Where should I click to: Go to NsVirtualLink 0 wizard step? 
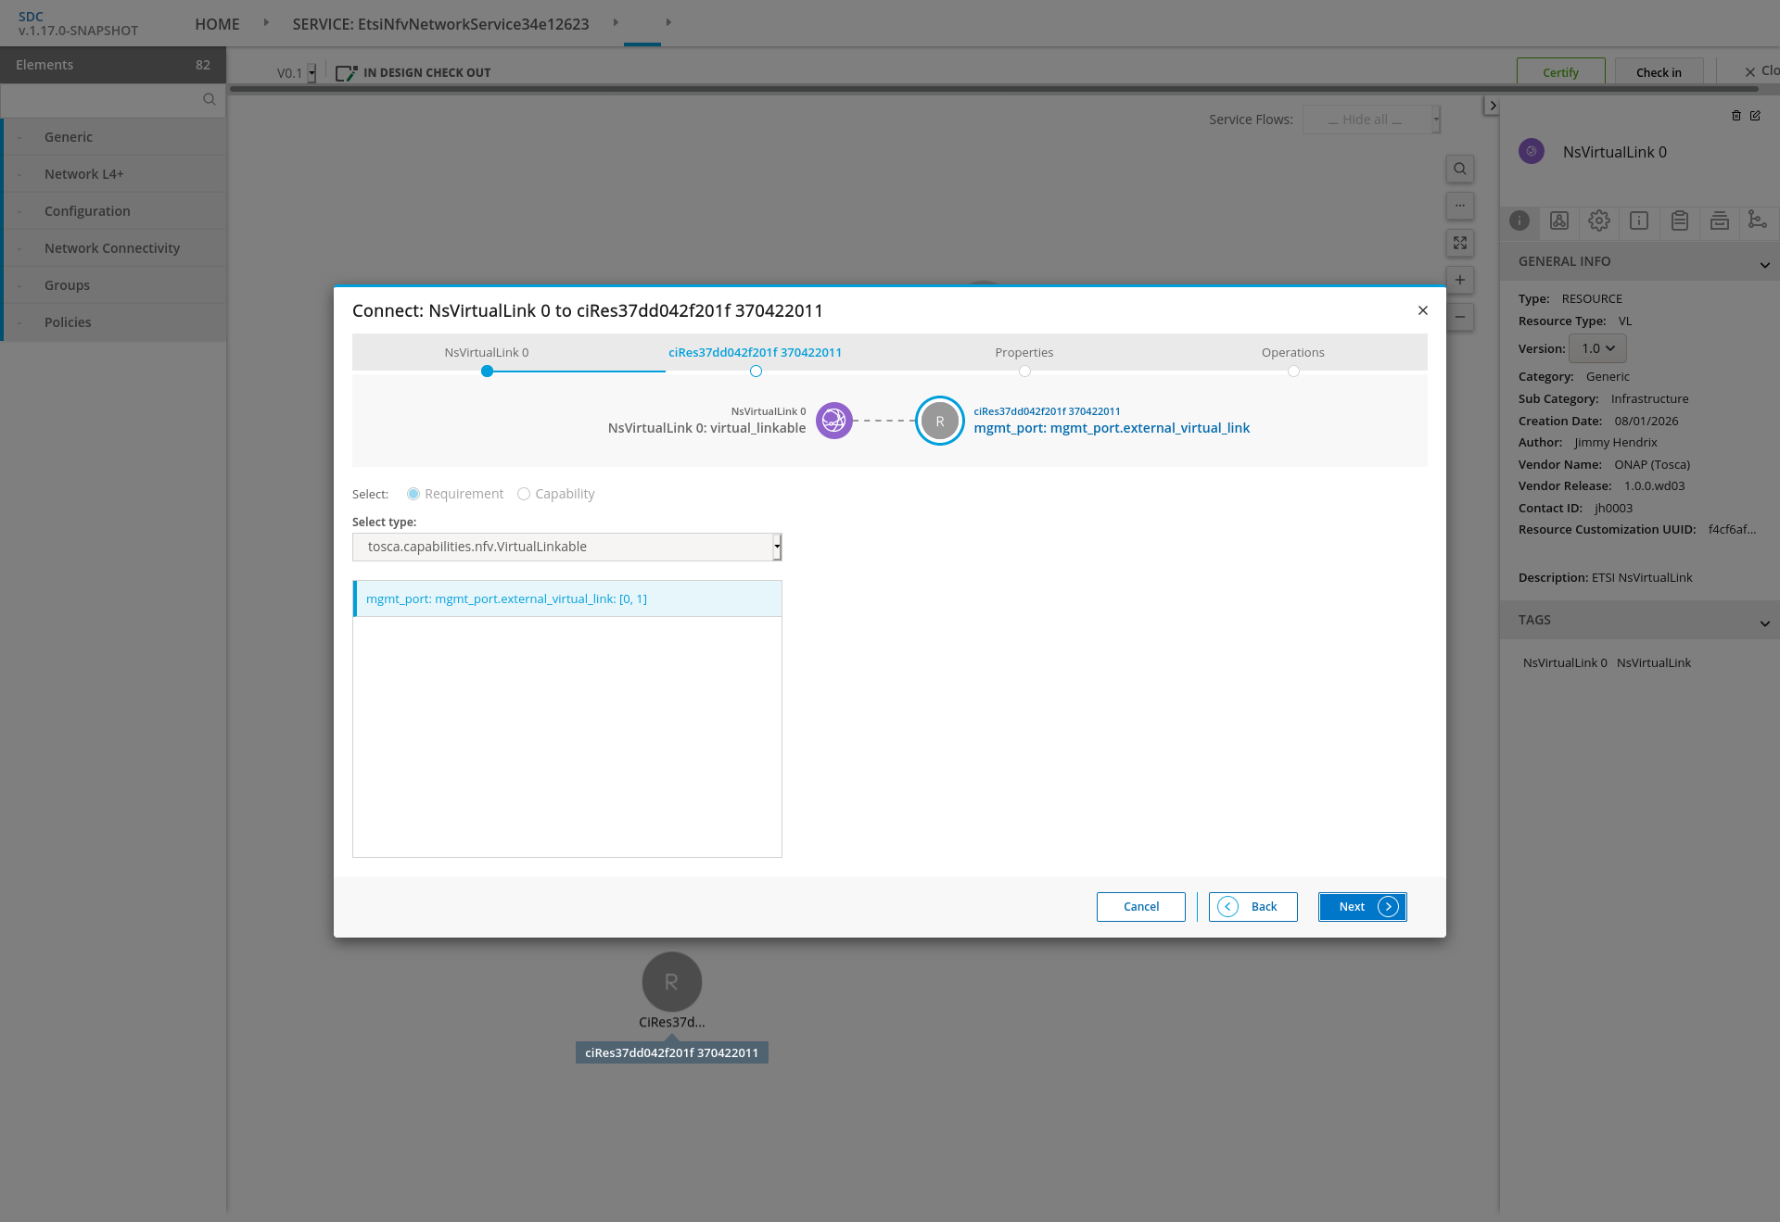pos(487,353)
